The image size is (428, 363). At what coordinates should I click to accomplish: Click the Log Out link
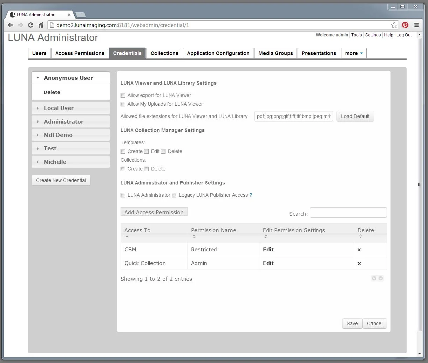click(x=404, y=35)
